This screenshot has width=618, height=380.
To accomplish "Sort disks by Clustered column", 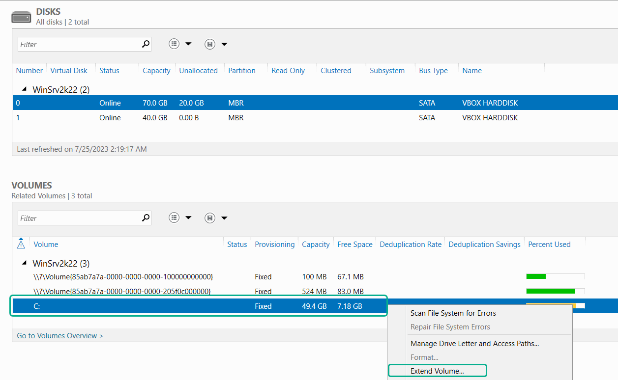I will (x=336, y=71).
